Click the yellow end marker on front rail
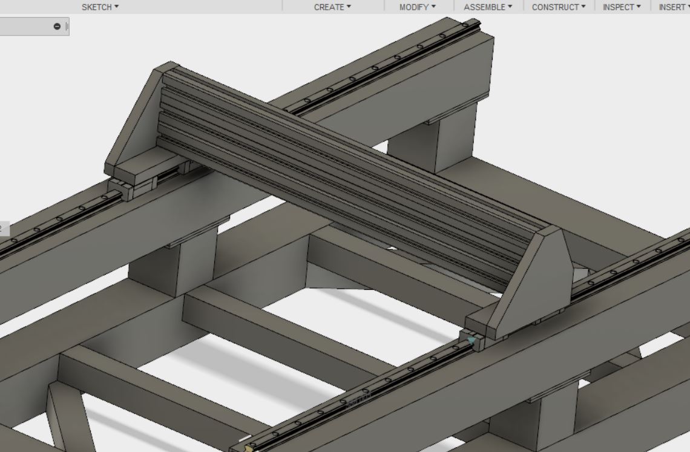 point(246,448)
